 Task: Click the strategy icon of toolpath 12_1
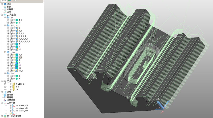tap(17, 71)
